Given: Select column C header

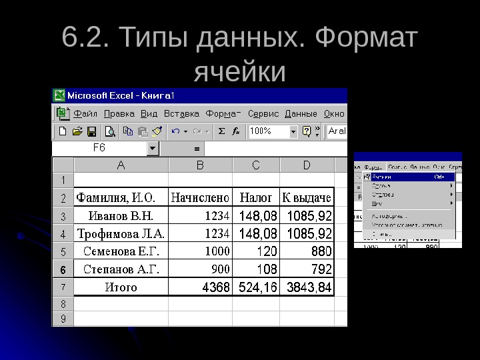Looking at the screenshot, I should click(x=256, y=165).
